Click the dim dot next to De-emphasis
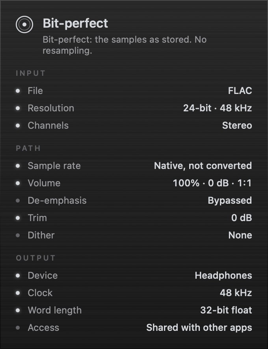The width and height of the screenshot is (268, 349). 18,201
